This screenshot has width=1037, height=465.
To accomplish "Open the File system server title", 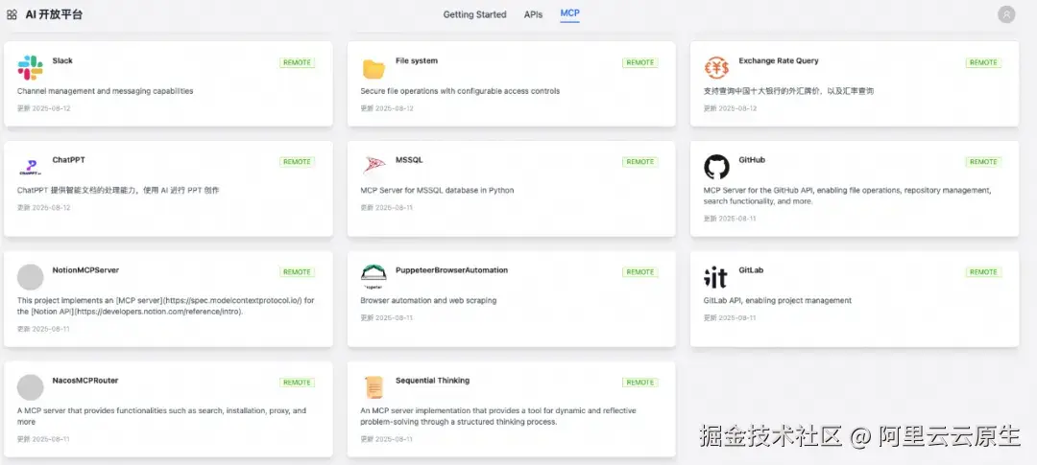I will coord(417,60).
